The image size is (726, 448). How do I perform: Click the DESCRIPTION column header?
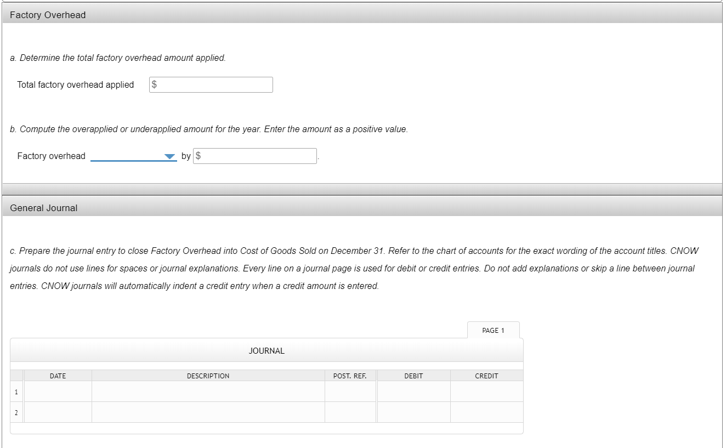[x=208, y=376]
